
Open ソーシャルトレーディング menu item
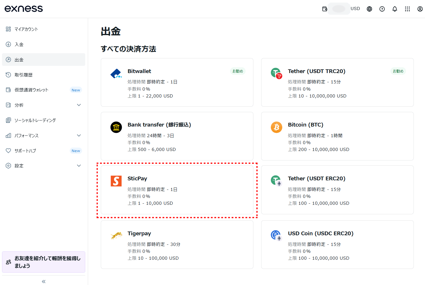coord(43,120)
